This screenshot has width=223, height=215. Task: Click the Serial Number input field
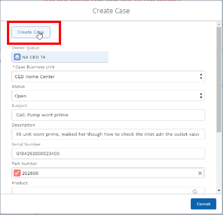(108, 153)
